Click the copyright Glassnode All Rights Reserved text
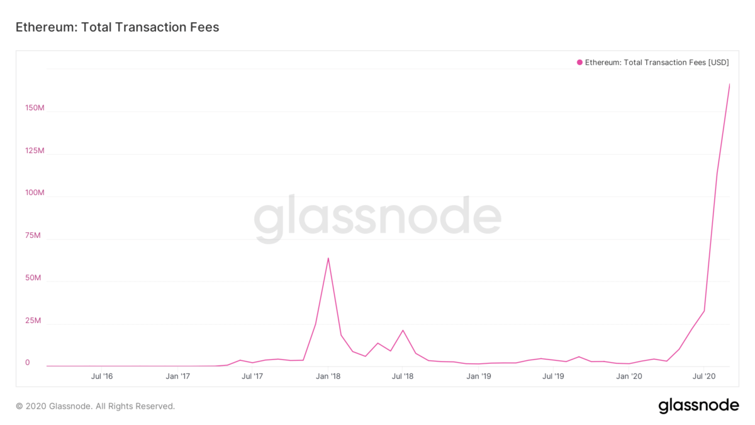This screenshot has width=755, height=425. click(95, 406)
